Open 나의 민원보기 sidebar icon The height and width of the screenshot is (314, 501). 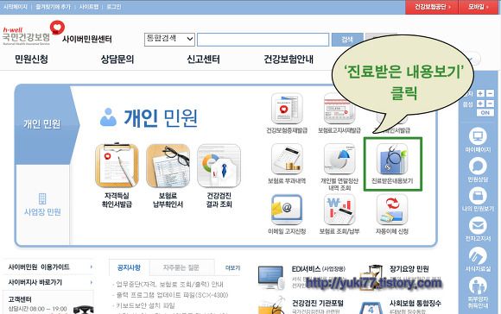click(478, 196)
